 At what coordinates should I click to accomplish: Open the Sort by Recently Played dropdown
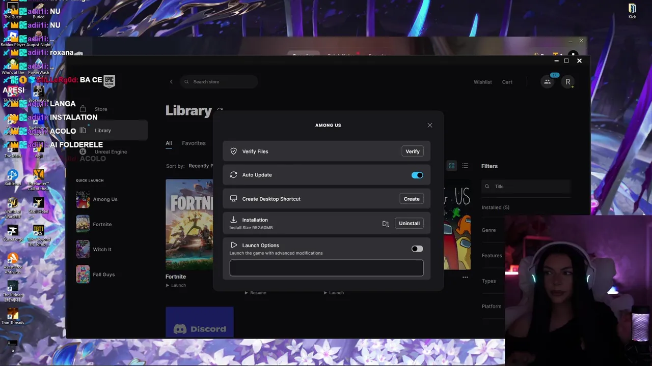tap(201, 166)
